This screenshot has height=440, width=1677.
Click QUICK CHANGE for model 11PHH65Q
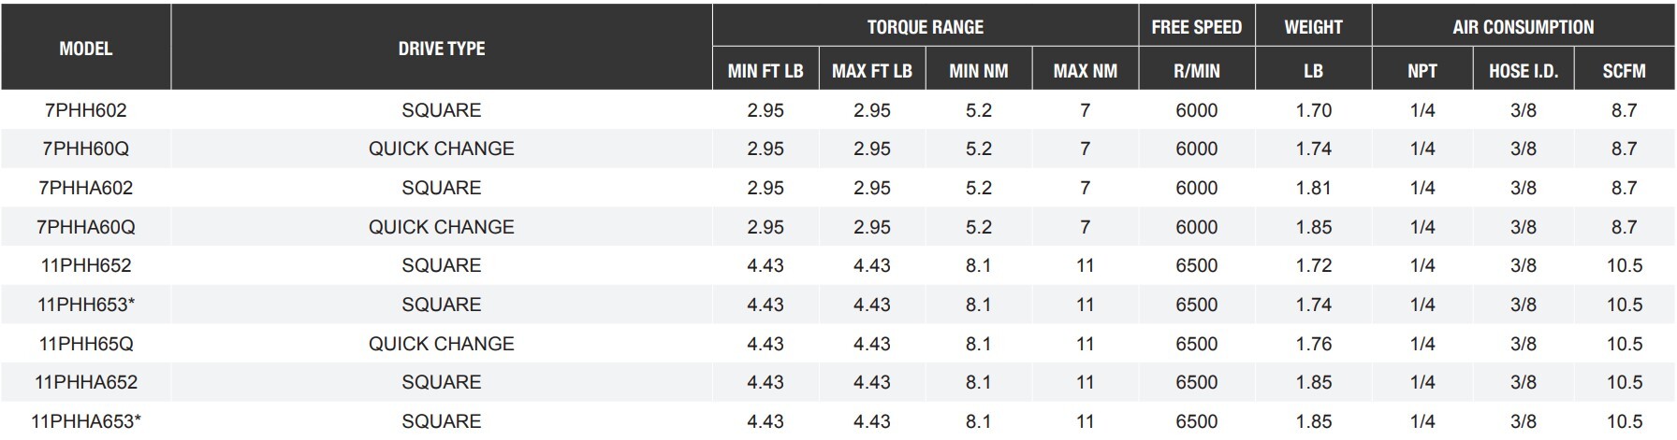(441, 344)
